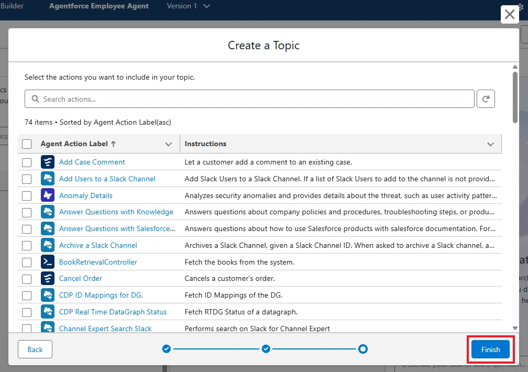Viewport: 528px width, 372px height.
Task: Click the second completed progress step
Action: tap(266, 349)
